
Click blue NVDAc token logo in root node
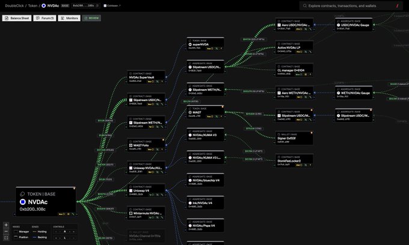click(23, 202)
